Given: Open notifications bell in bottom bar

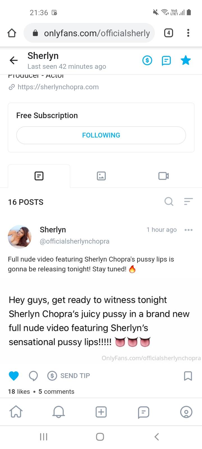Looking at the screenshot, I should point(59,412).
